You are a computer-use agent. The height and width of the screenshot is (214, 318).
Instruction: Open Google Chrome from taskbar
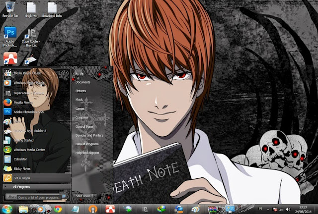[x=58, y=210]
